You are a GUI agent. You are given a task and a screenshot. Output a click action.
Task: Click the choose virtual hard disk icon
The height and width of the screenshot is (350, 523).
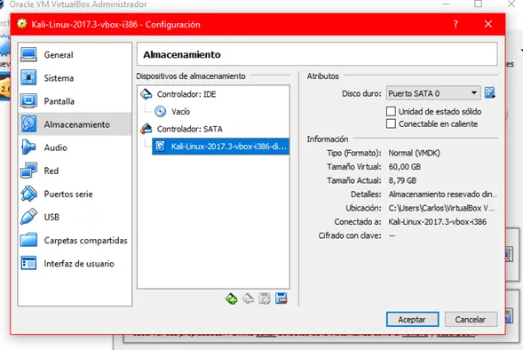click(489, 92)
